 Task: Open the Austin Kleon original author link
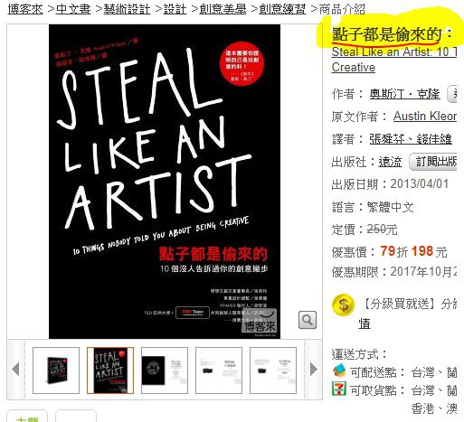[425, 117]
